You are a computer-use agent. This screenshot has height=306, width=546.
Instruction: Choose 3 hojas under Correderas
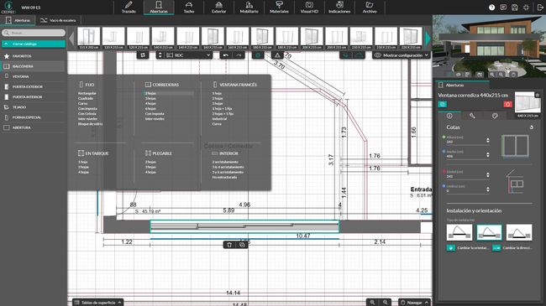[150, 98]
